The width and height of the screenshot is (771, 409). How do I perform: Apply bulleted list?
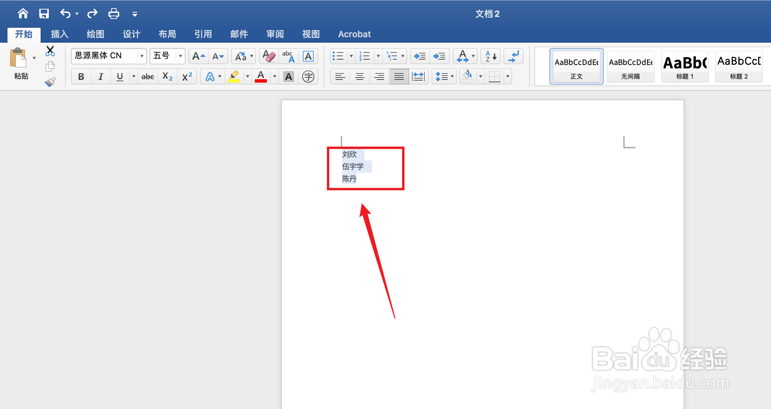[338, 56]
